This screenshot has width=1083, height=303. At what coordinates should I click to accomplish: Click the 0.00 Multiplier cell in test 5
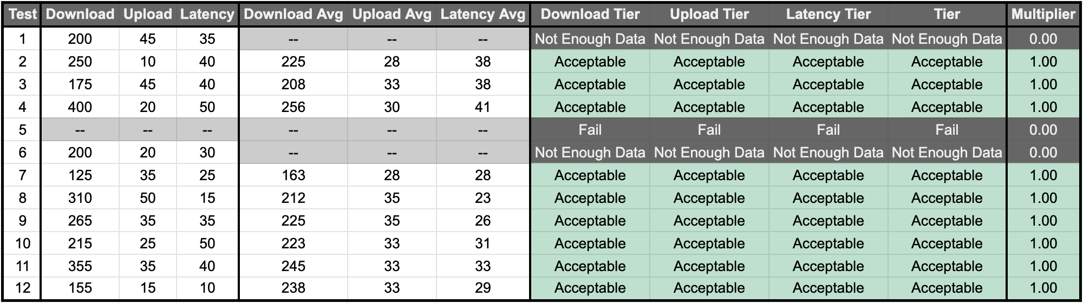point(1043,130)
